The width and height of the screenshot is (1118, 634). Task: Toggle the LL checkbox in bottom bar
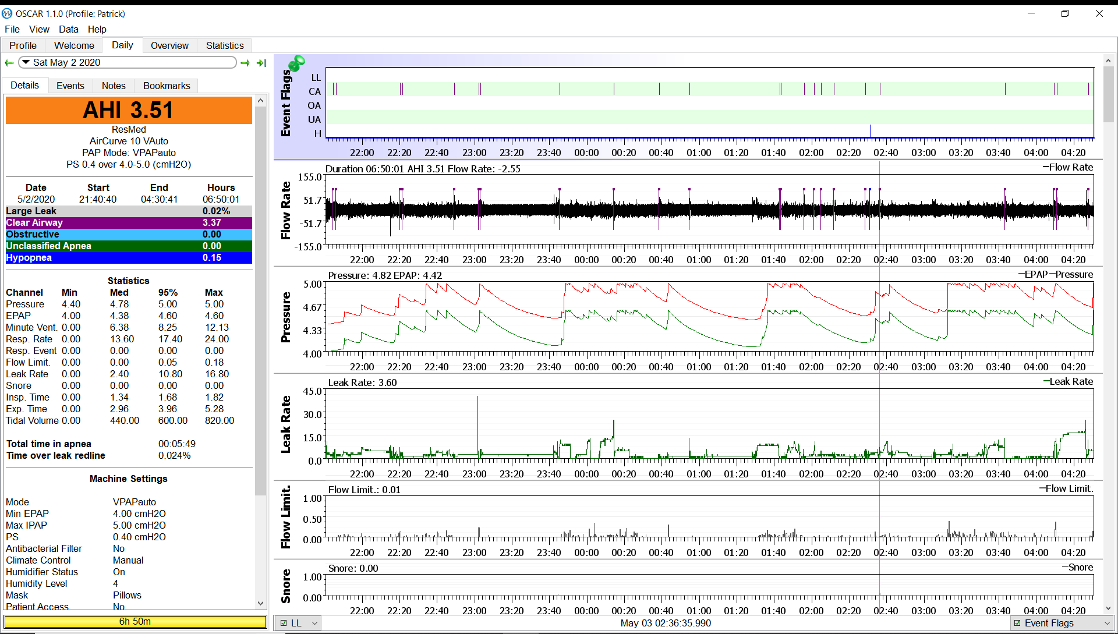(x=284, y=623)
